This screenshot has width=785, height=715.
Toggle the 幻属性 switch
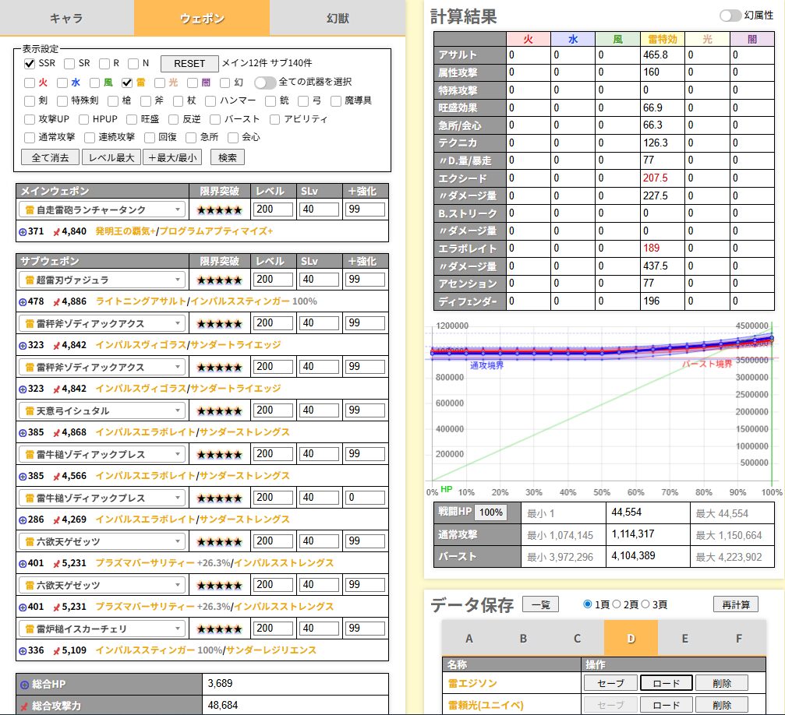click(730, 16)
